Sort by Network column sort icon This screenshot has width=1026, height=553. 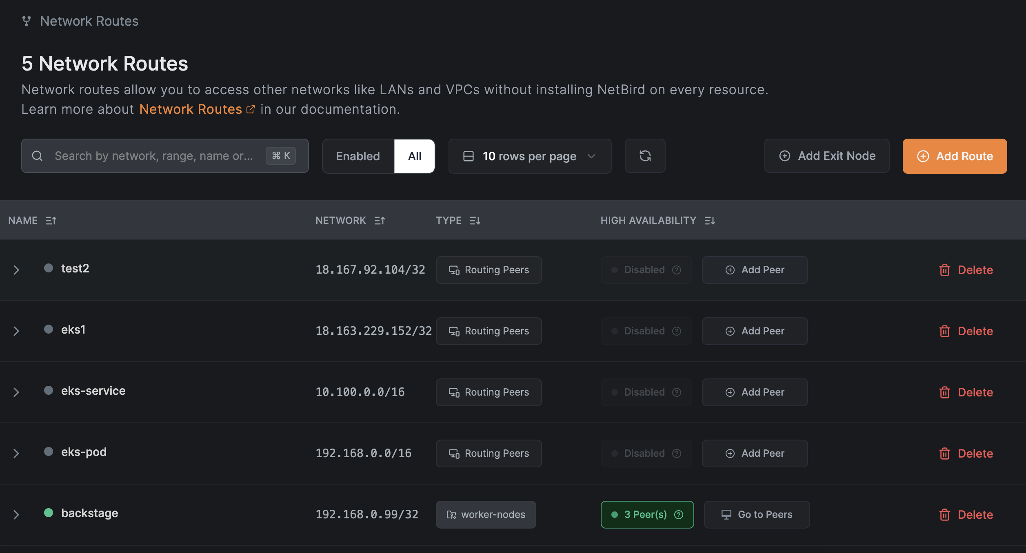coord(380,221)
